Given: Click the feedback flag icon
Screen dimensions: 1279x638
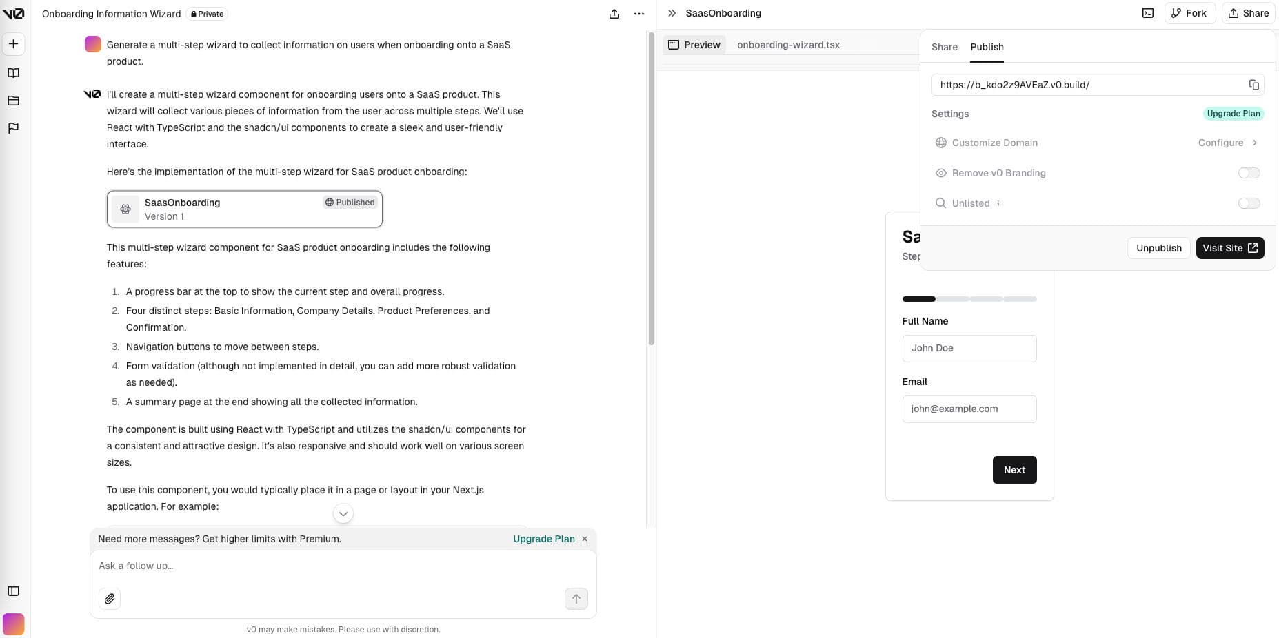Looking at the screenshot, I should [x=13, y=128].
